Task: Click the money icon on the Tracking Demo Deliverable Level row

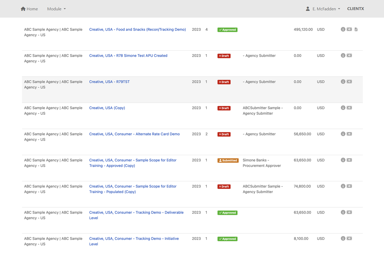Action: [x=349, y=212]
